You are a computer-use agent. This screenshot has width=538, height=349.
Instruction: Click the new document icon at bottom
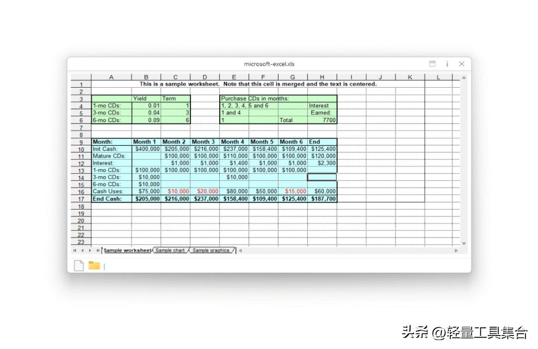click(x=79, y=265)
